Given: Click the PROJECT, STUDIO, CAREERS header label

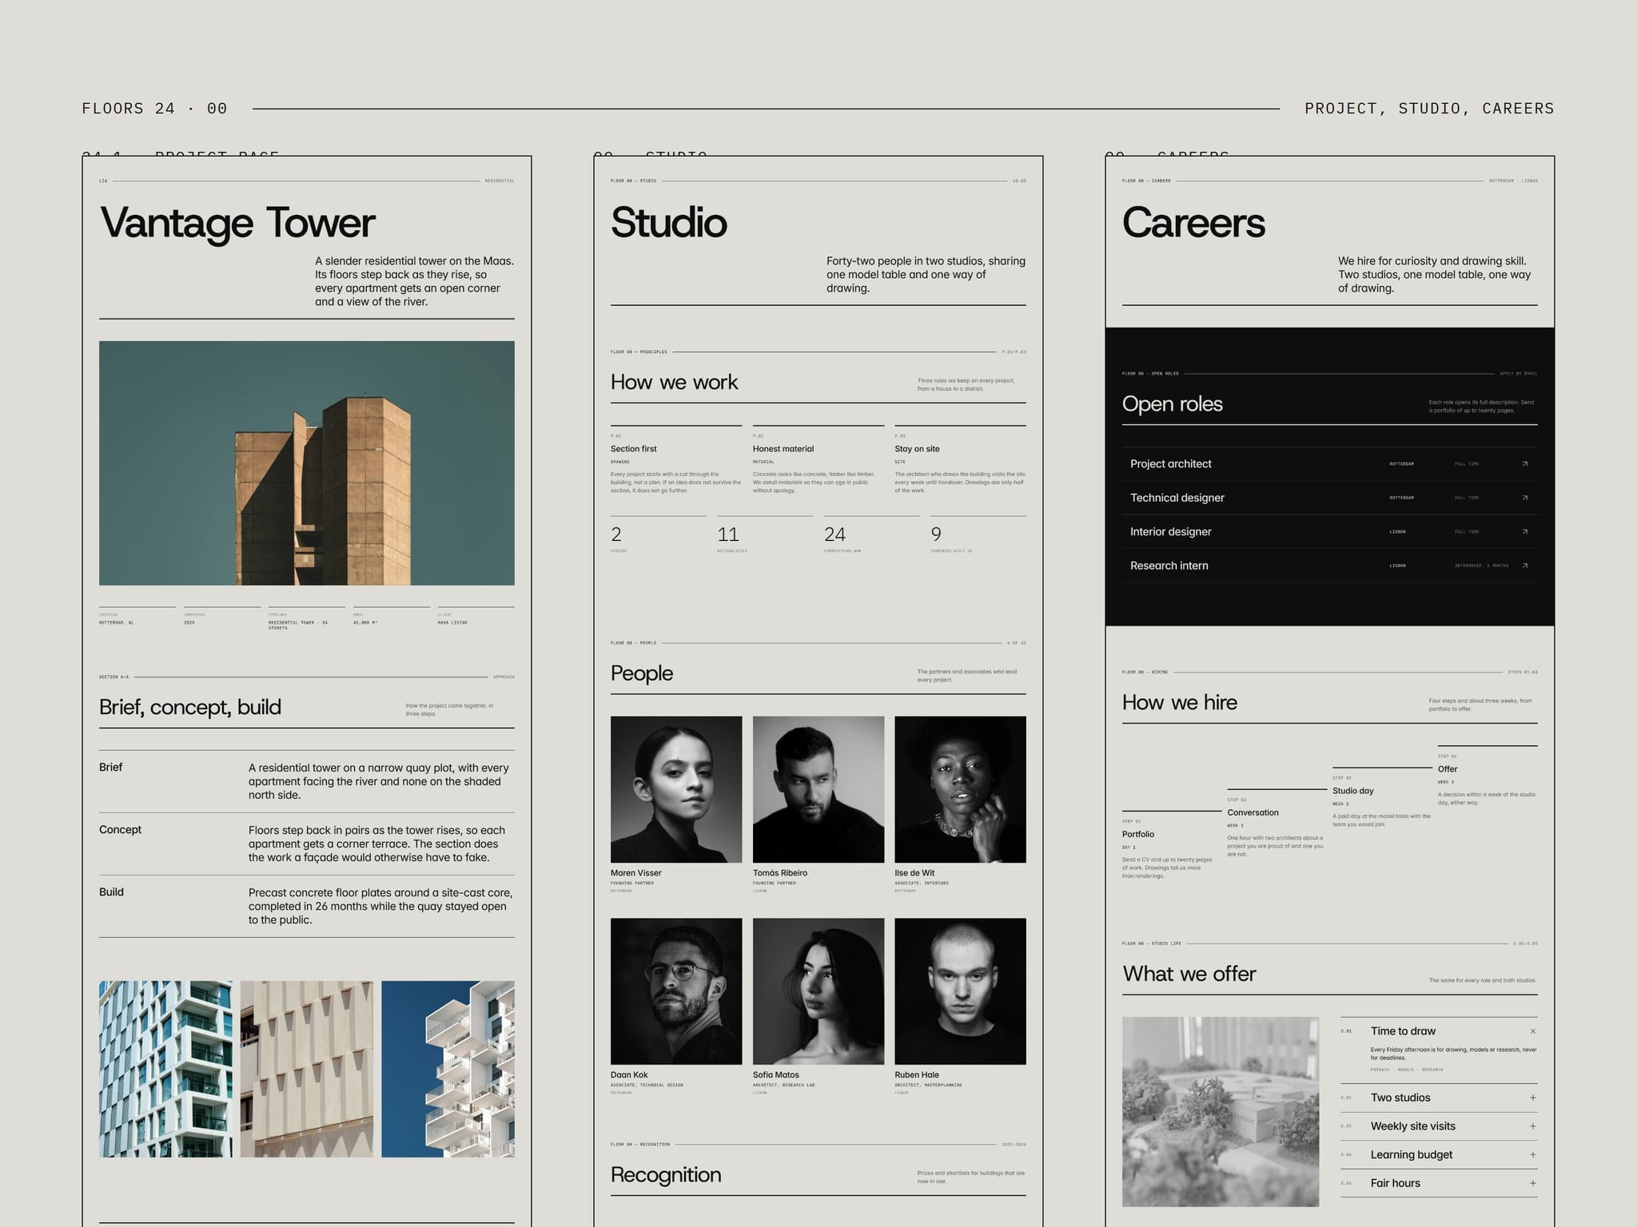Looking at the screenshot, I should [1429, 109].
